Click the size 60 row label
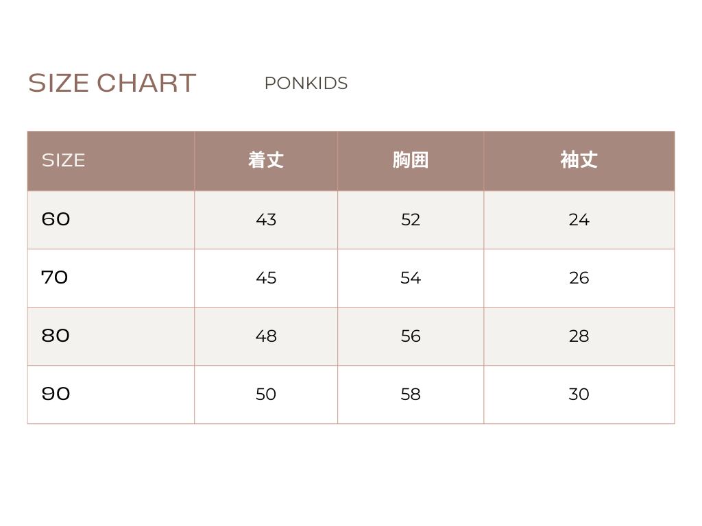The width and height of the screenshot is (702, 526). tap(56, 219)
